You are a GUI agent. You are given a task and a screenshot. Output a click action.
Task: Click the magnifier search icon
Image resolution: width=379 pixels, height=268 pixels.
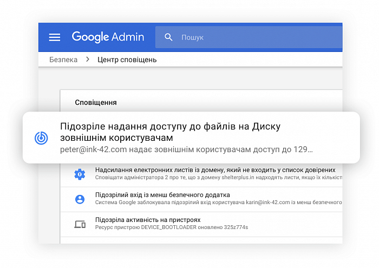point(168,37)
